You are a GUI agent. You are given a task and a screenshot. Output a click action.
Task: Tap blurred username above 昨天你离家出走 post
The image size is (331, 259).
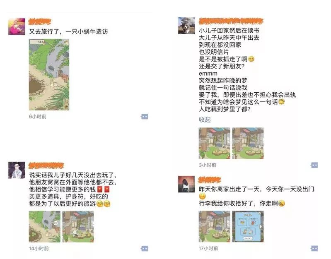click(210, 180)
